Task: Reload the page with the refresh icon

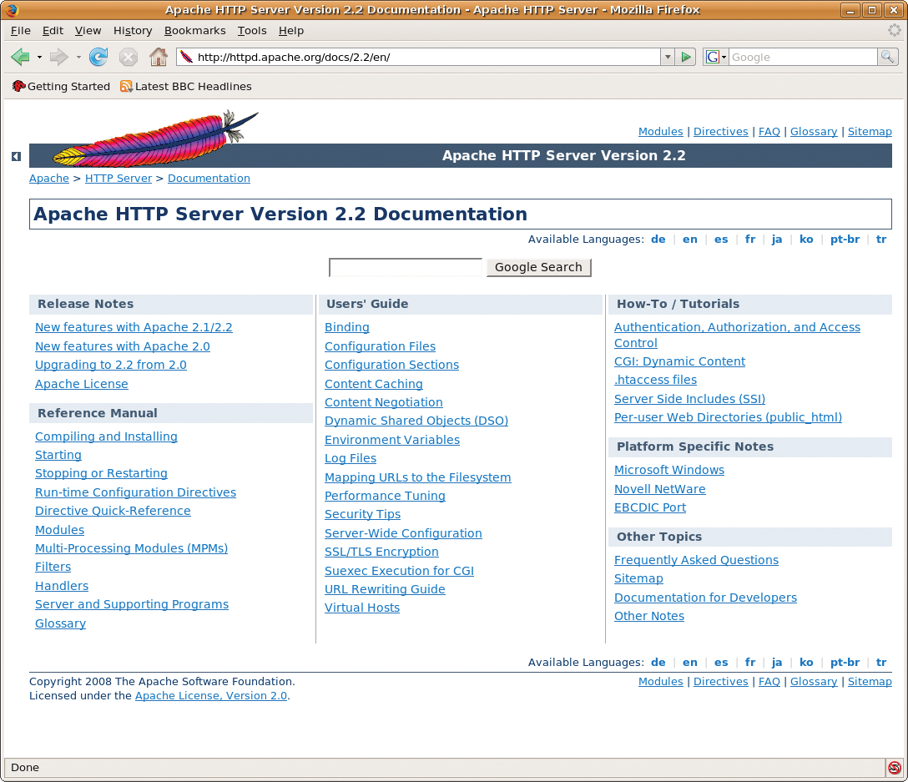Action: (x=98, y=57)
